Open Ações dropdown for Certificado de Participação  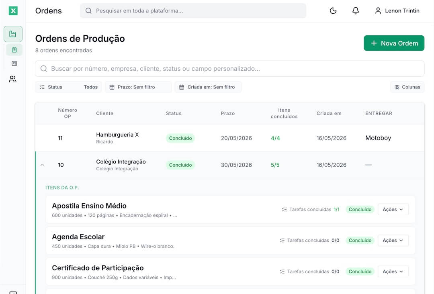[x=393, y=272]
